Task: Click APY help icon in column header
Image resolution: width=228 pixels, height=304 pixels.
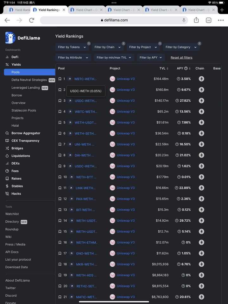Action: tap(186, 68)
